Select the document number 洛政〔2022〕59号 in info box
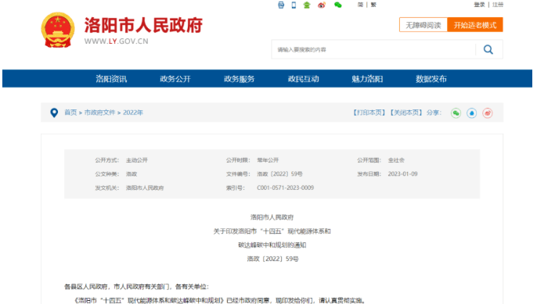537x304 pixels. pyautogui.click(x=279, y=174)
